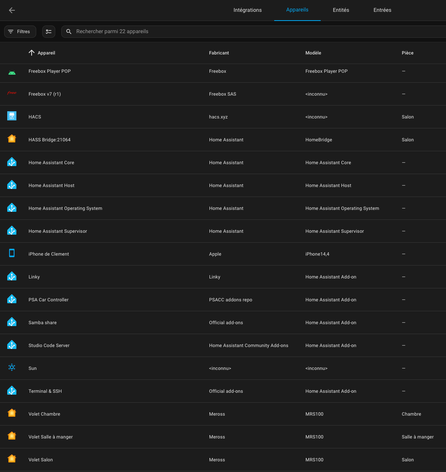Open the Filtres filter panel

tap(20, 32)
